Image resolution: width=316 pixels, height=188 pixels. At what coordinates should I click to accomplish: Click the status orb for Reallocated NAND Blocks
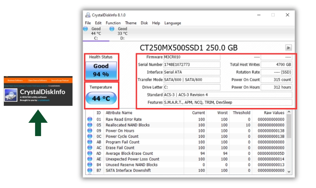[90, 125]
